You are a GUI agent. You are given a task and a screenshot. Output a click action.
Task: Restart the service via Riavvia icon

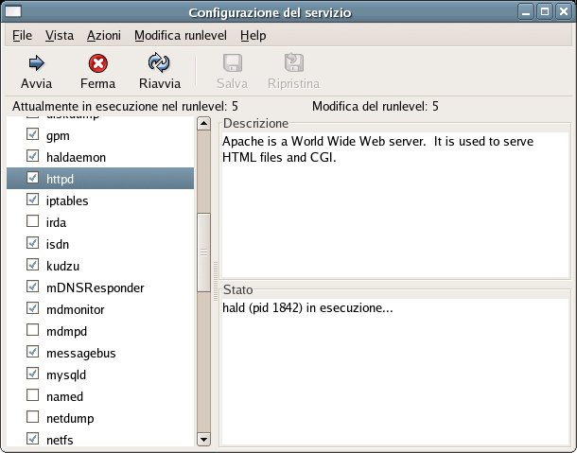159,63
